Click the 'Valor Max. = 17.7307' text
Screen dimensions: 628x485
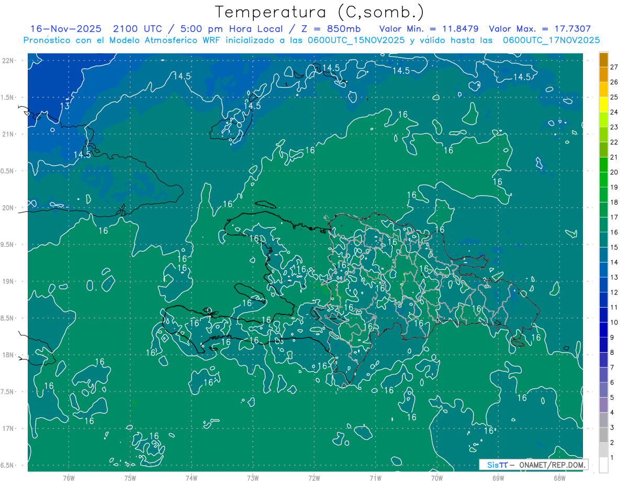540,29
